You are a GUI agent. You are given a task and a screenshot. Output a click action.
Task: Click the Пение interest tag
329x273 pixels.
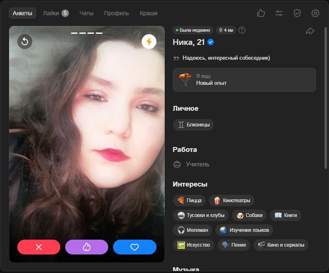point(234,245)
